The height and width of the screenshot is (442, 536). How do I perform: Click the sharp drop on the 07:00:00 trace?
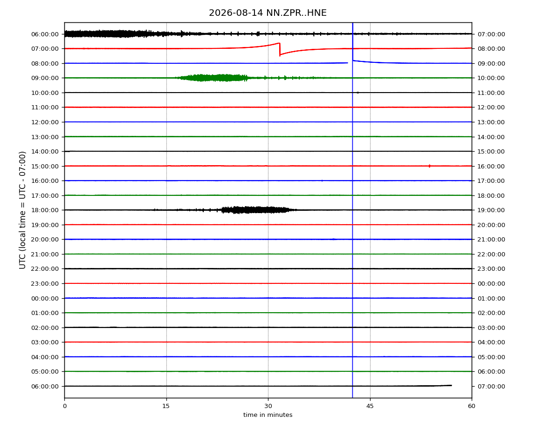pyautogui.click(x=280, y=49)
